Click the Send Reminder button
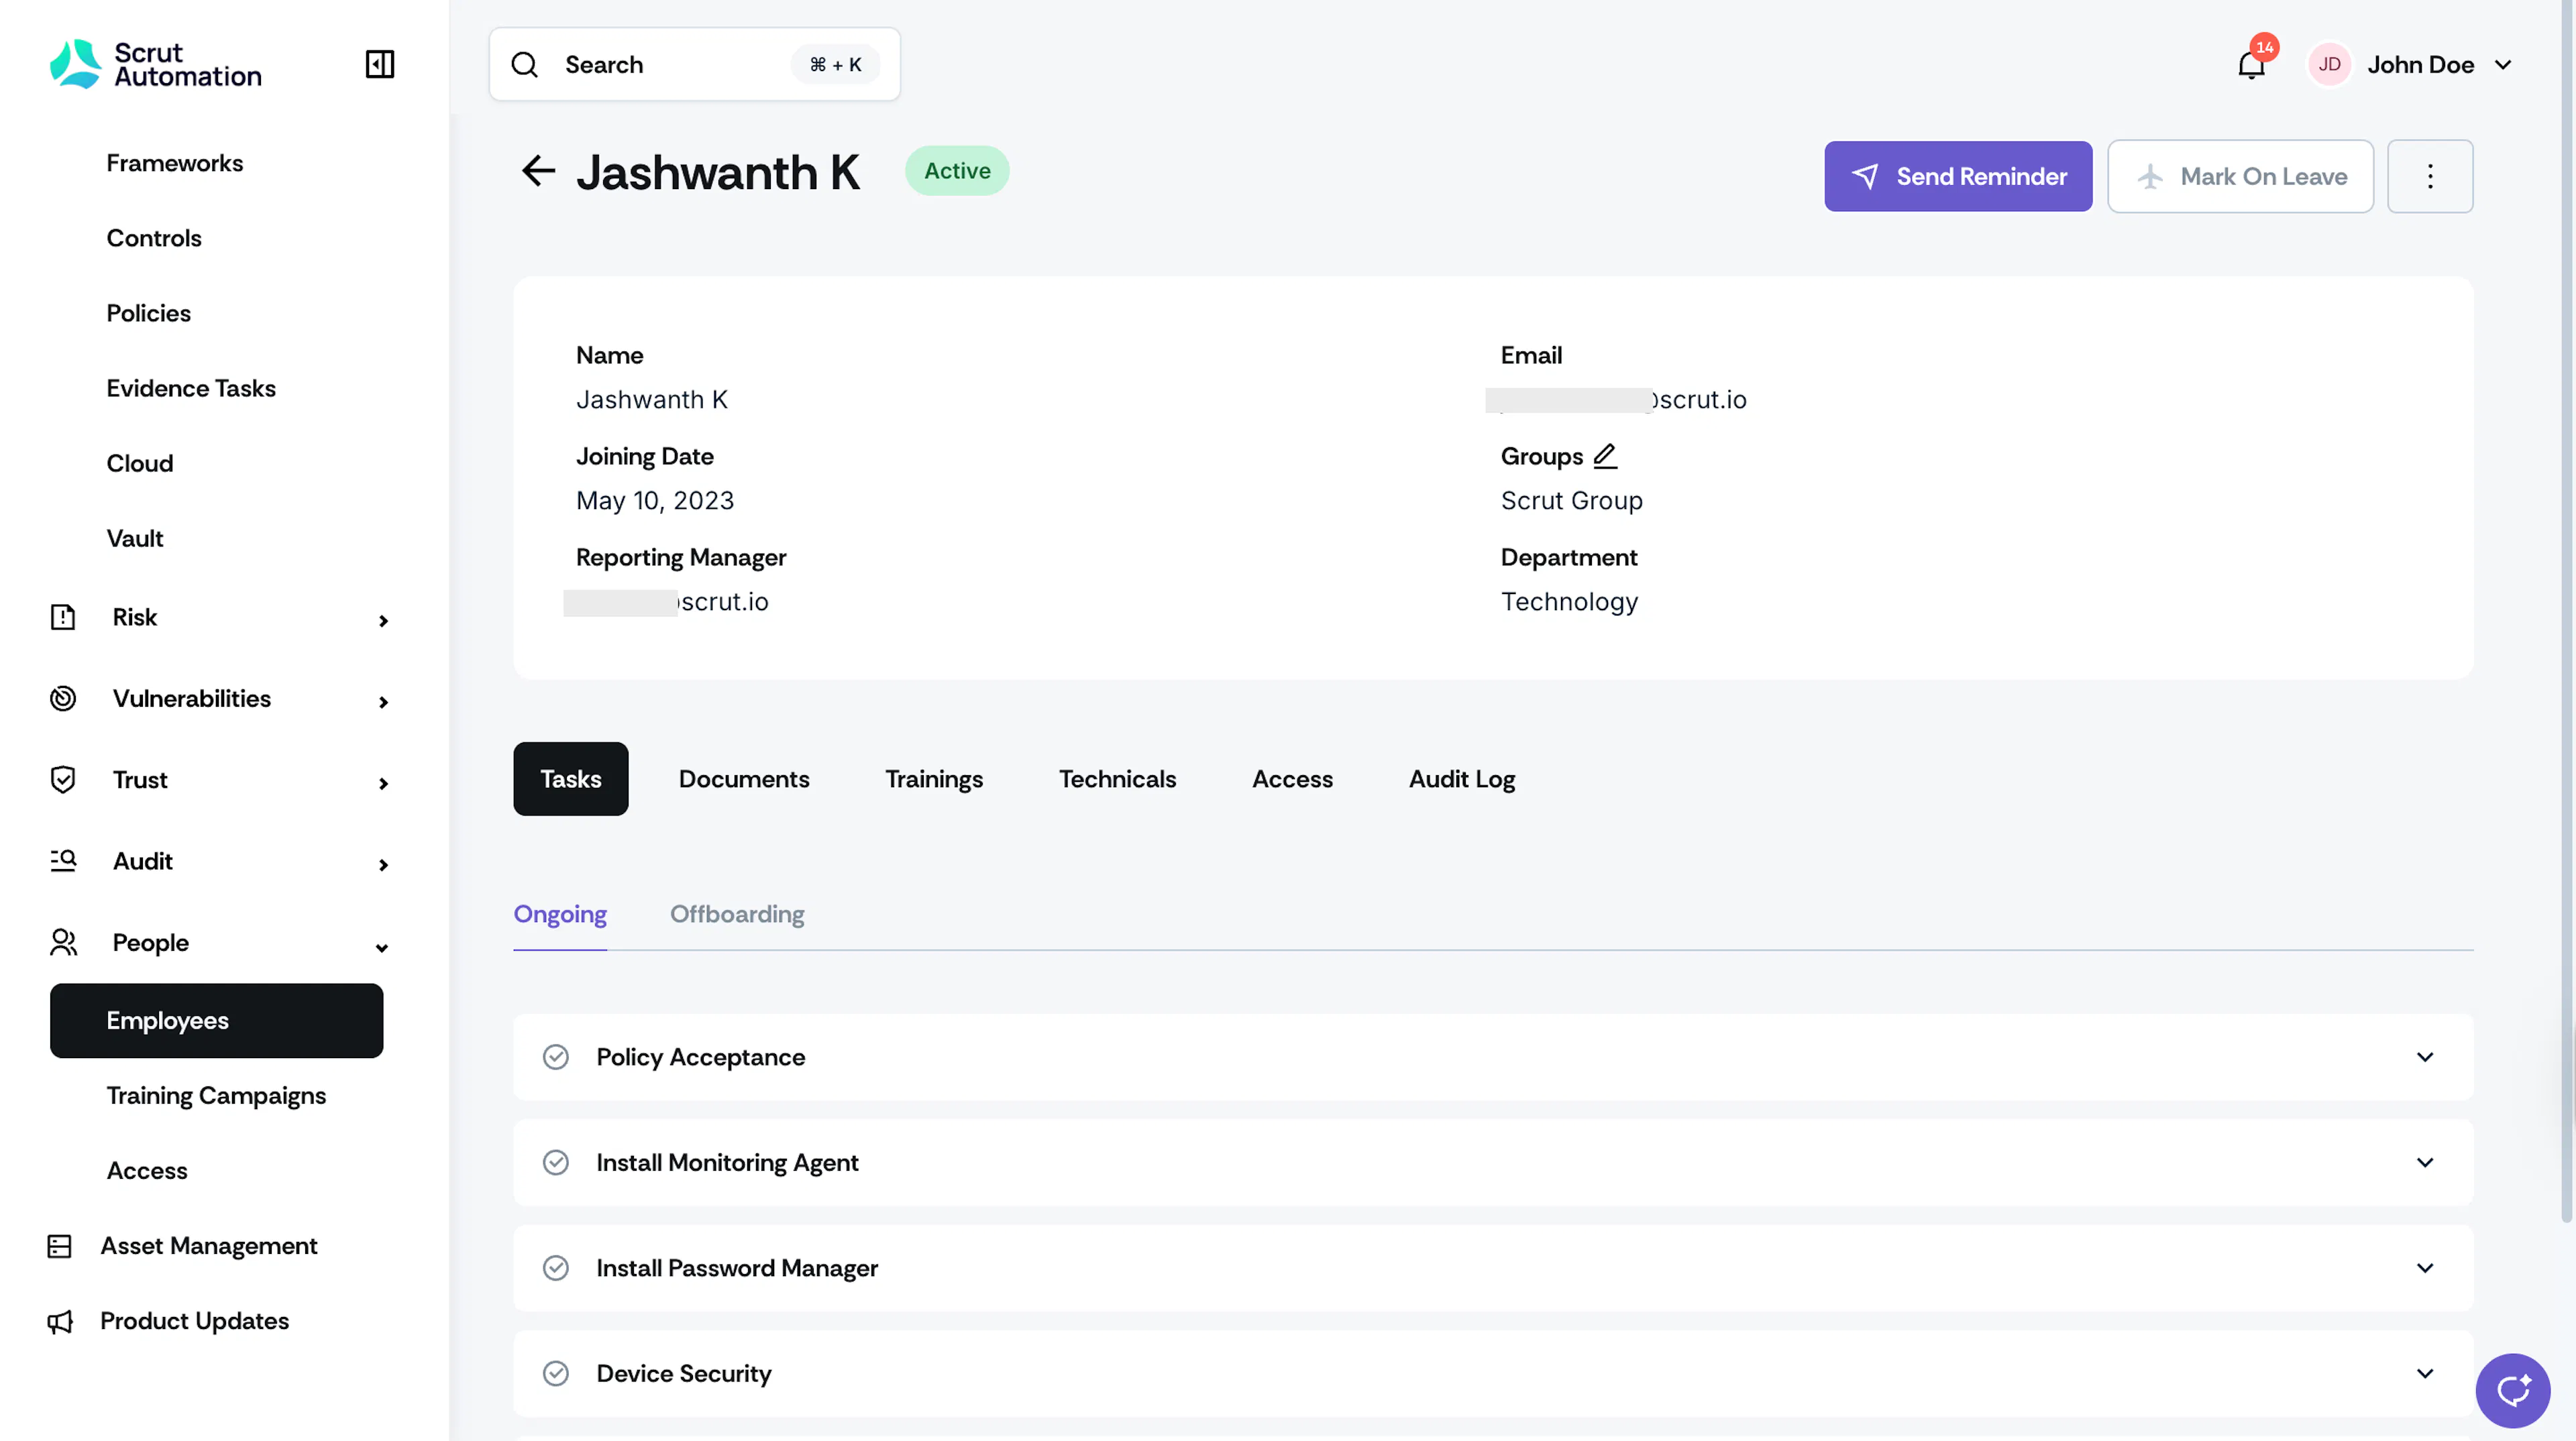The image size is (2576, 1441). 1958,176
